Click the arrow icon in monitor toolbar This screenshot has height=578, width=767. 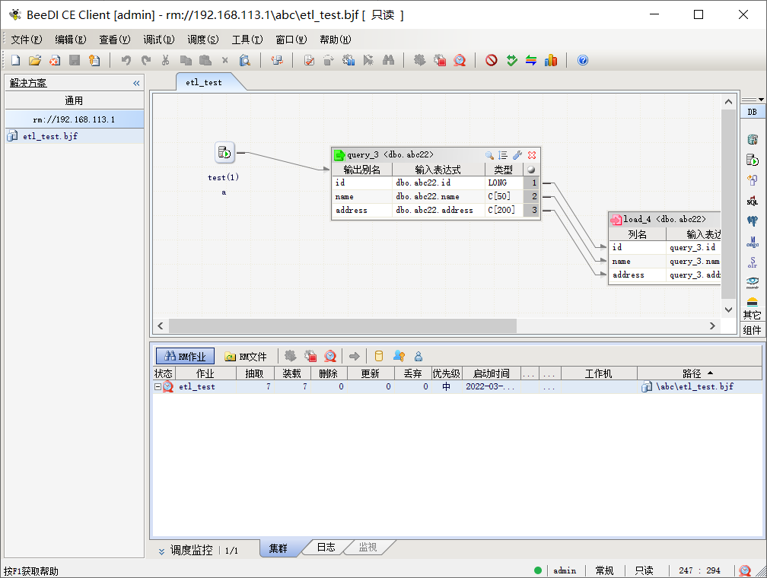point(354,356)
